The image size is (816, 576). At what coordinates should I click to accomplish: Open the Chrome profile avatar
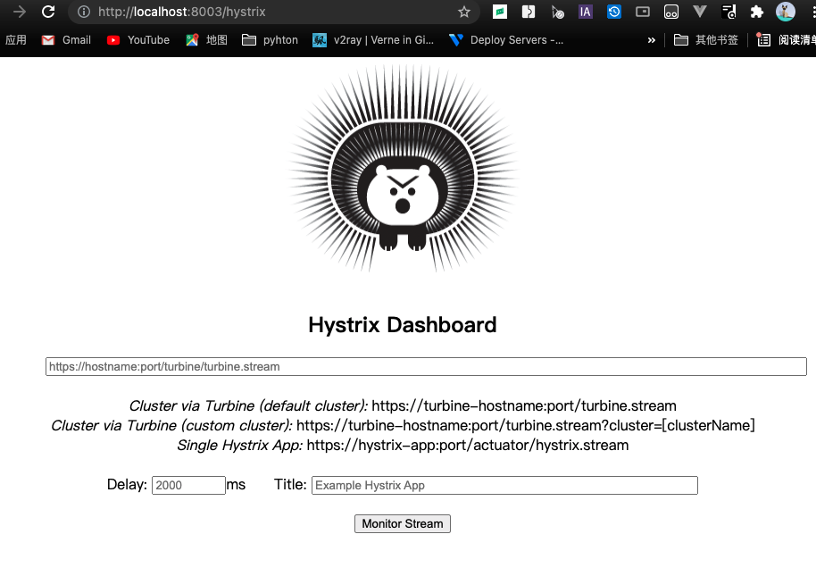pyautogui.click(x=786, y=12)
